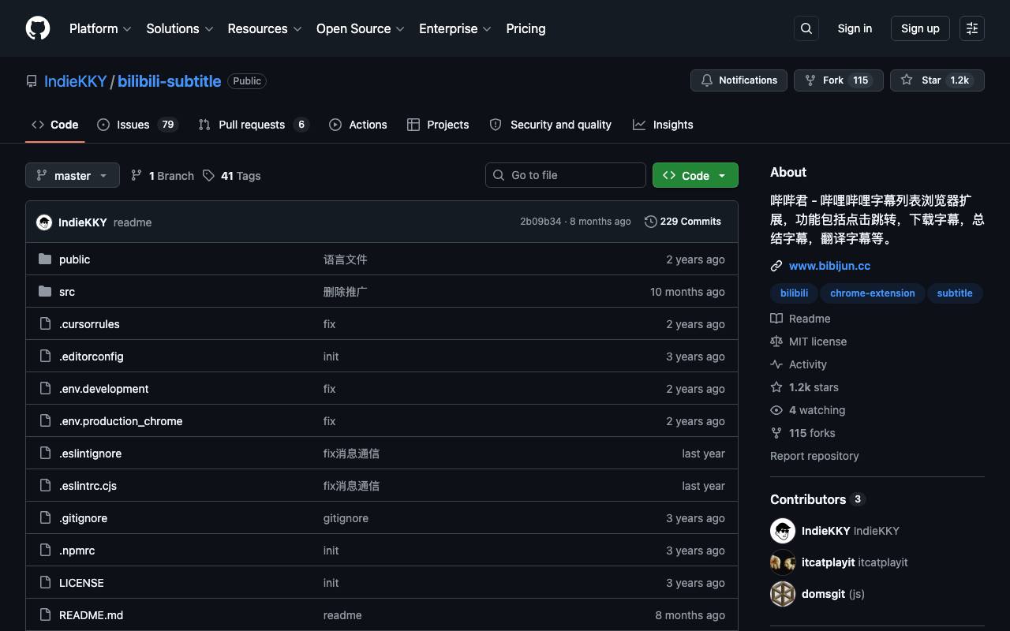The width and height of the screenshot is (1010, 631).
Task: Open the README.md file
Action: (91, 615)
